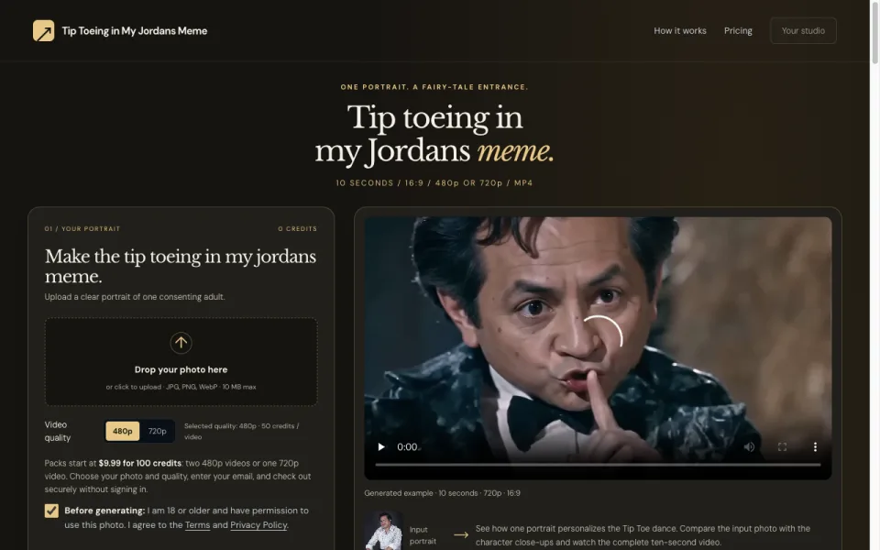Click the upload arrow icon in drop zone
Screen dimensions: 880x550
181,342
